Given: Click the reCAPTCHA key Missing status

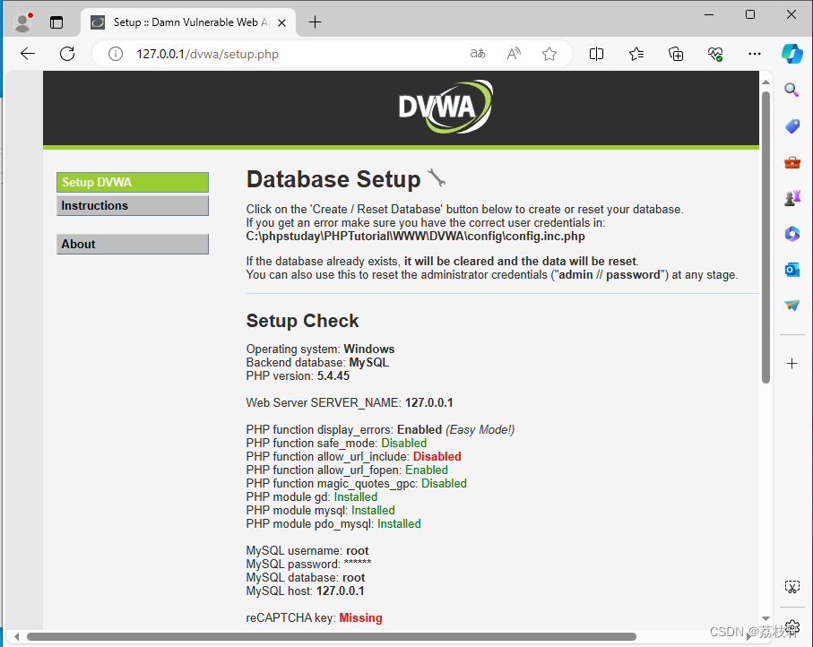Looking at the screenshot, I should click(x=360, y=618).
